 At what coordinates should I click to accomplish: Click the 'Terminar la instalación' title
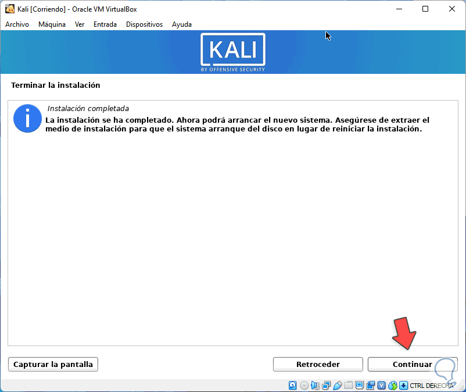(x=56, y=85)
